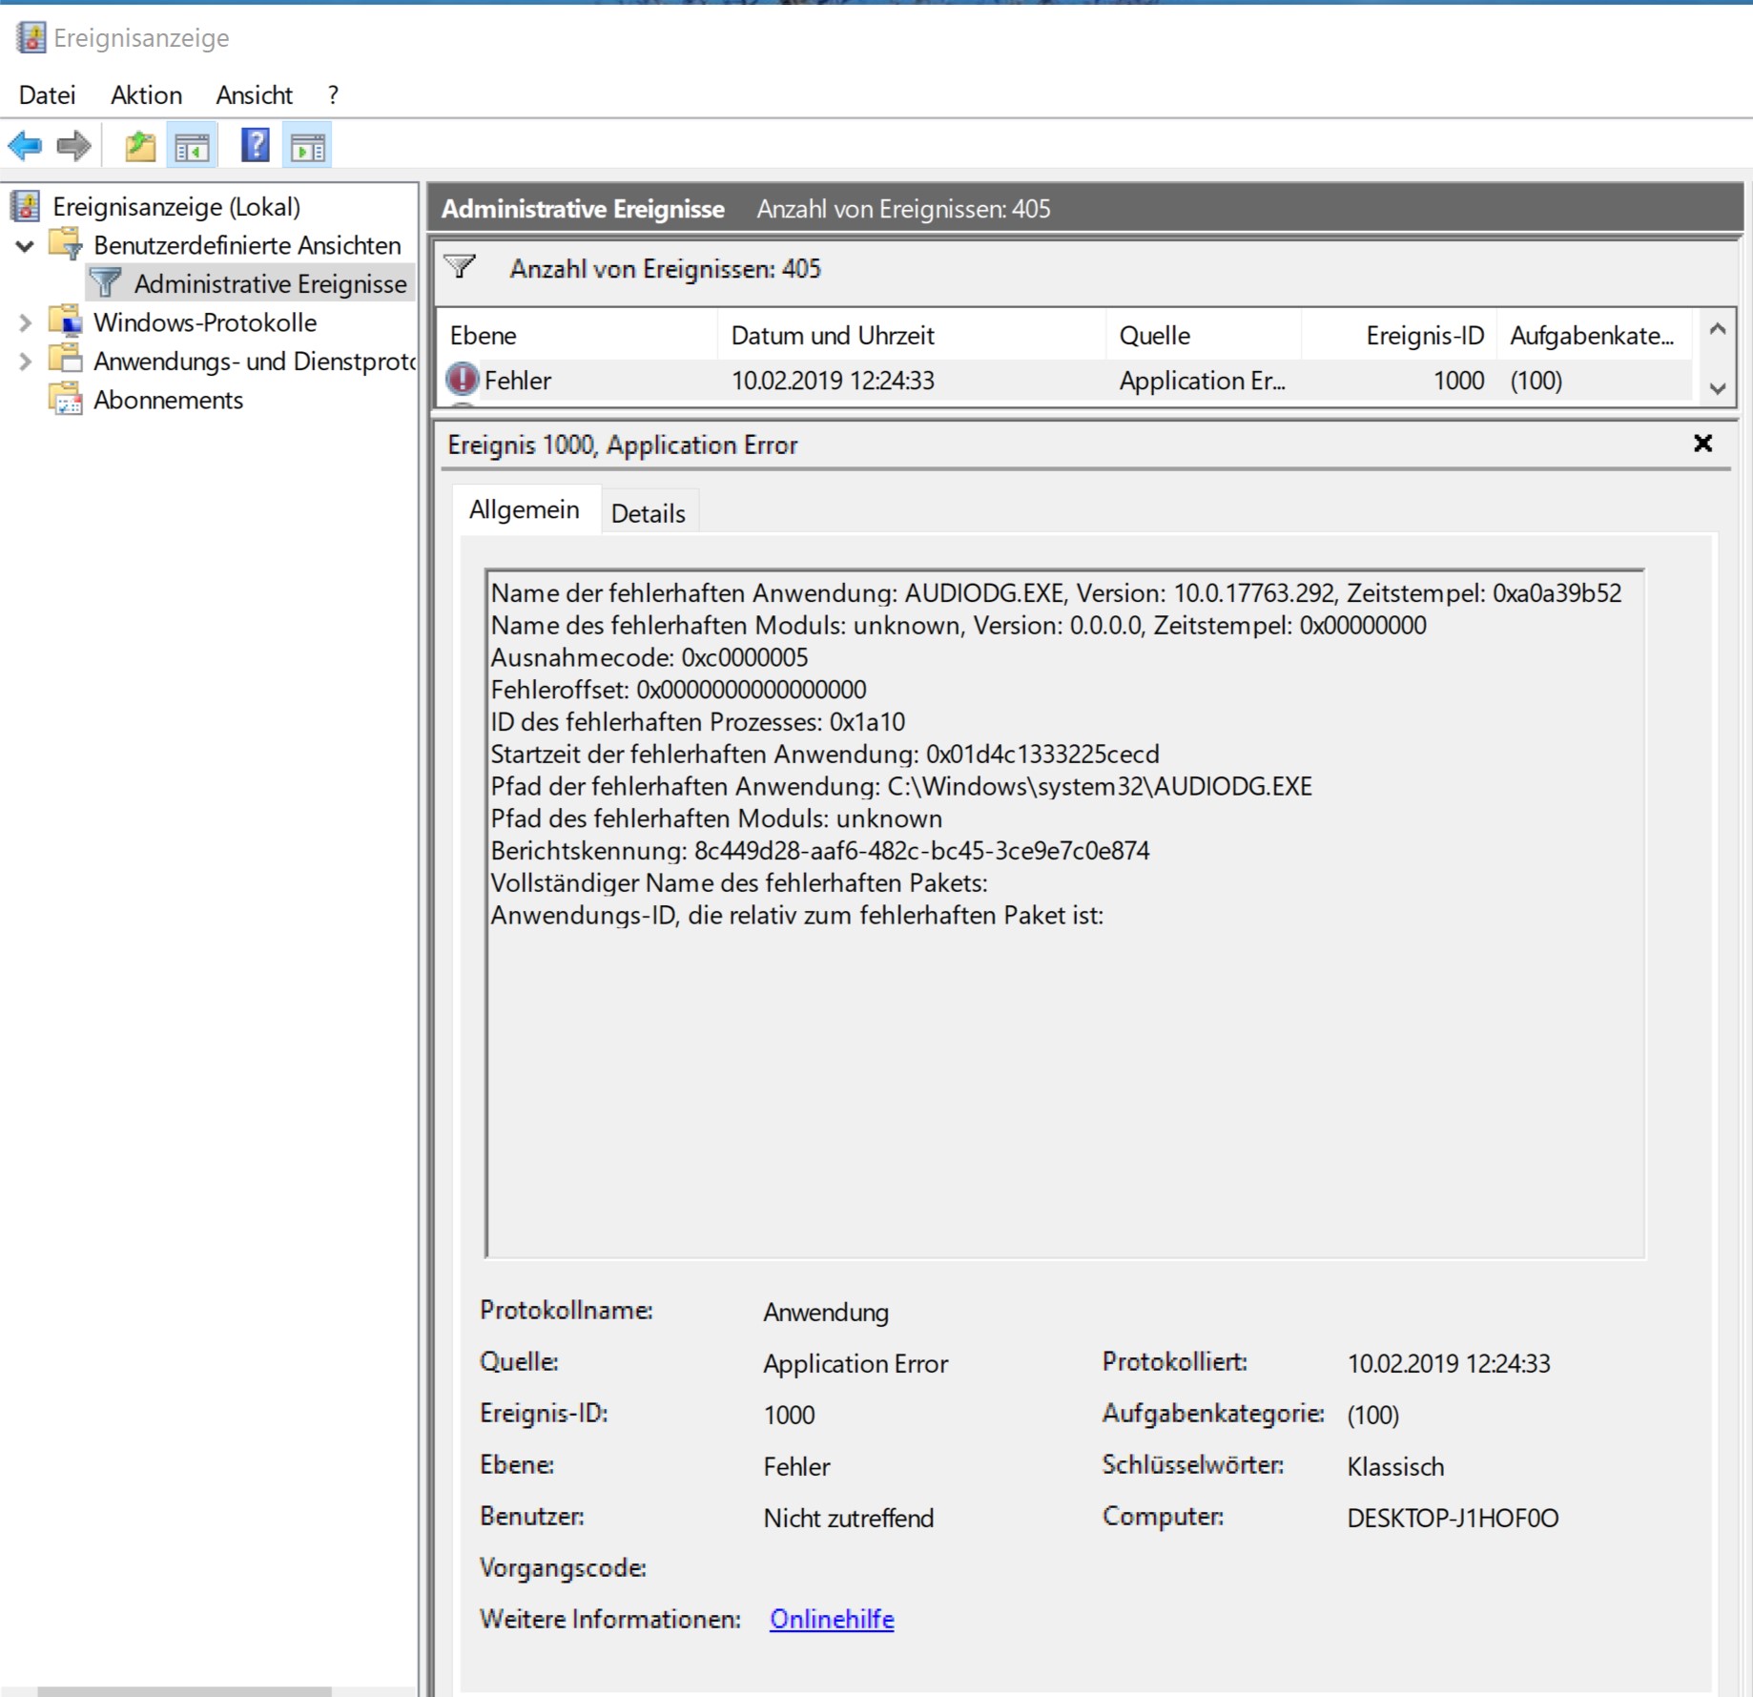Select Ereignisanzeige (Lokal) tree root
This screenshot has width=1753, height=1697.
click(x=176, y=206)
